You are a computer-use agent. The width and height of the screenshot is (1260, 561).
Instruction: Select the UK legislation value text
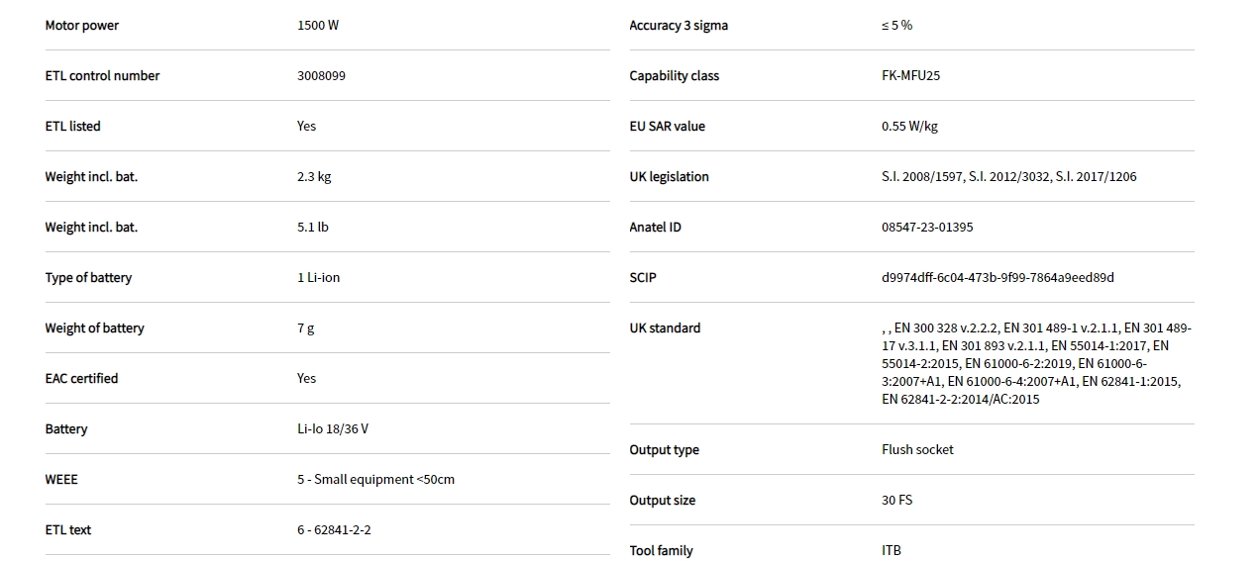pos(1008,177)
